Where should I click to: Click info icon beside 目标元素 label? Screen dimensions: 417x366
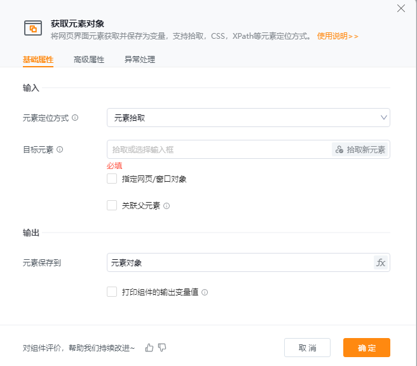tap(60, 149)
